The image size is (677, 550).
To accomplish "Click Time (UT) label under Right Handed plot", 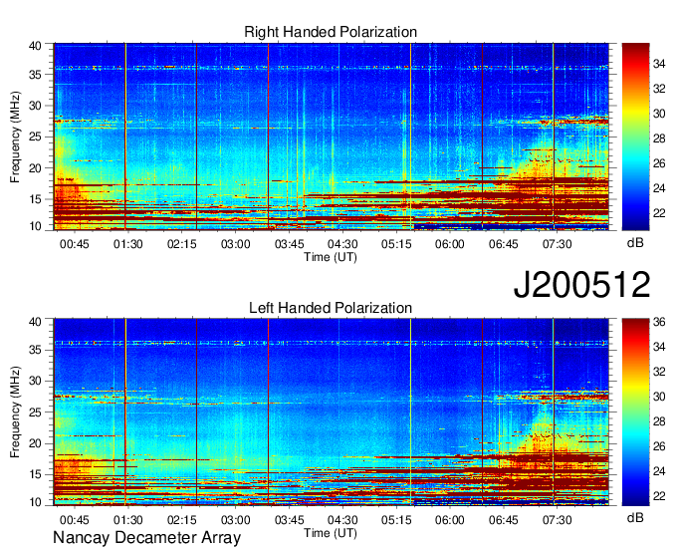I will [x=331, y=257].
